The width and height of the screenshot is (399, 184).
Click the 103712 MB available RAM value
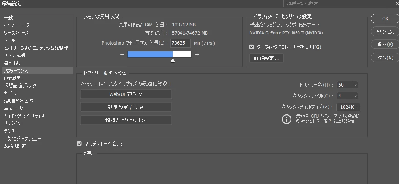tap(184, 25)
